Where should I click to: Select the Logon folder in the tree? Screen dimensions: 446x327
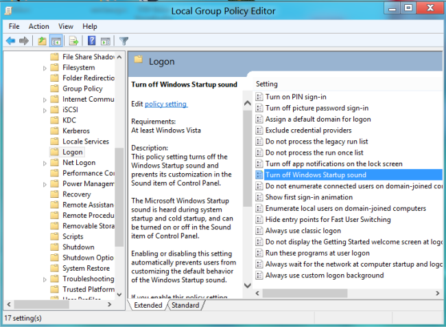click(73, 152)
